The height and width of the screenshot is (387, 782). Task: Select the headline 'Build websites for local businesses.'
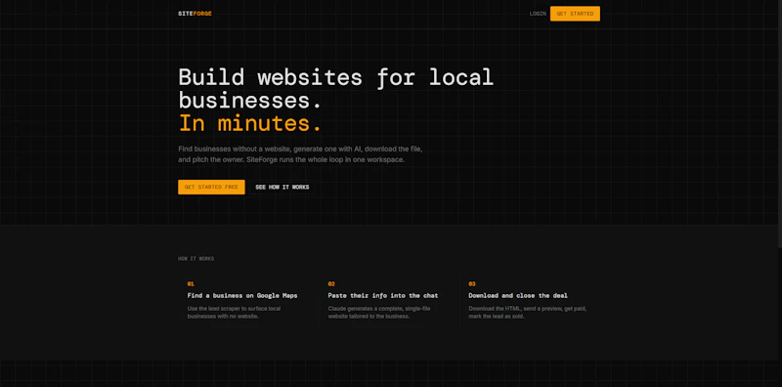(335, 89)
